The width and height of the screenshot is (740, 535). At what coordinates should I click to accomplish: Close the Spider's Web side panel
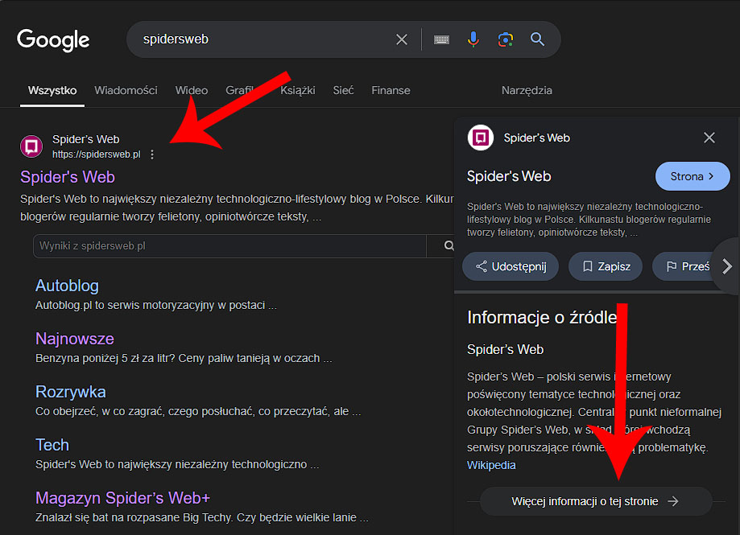[x=709, y=138]
